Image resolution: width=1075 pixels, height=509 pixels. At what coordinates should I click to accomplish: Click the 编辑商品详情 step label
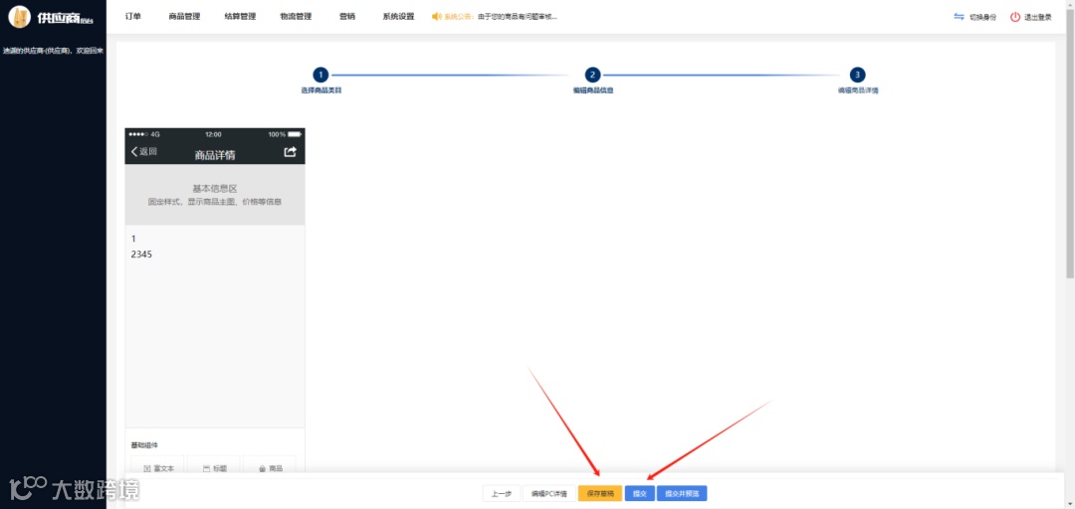pos(858,90)
